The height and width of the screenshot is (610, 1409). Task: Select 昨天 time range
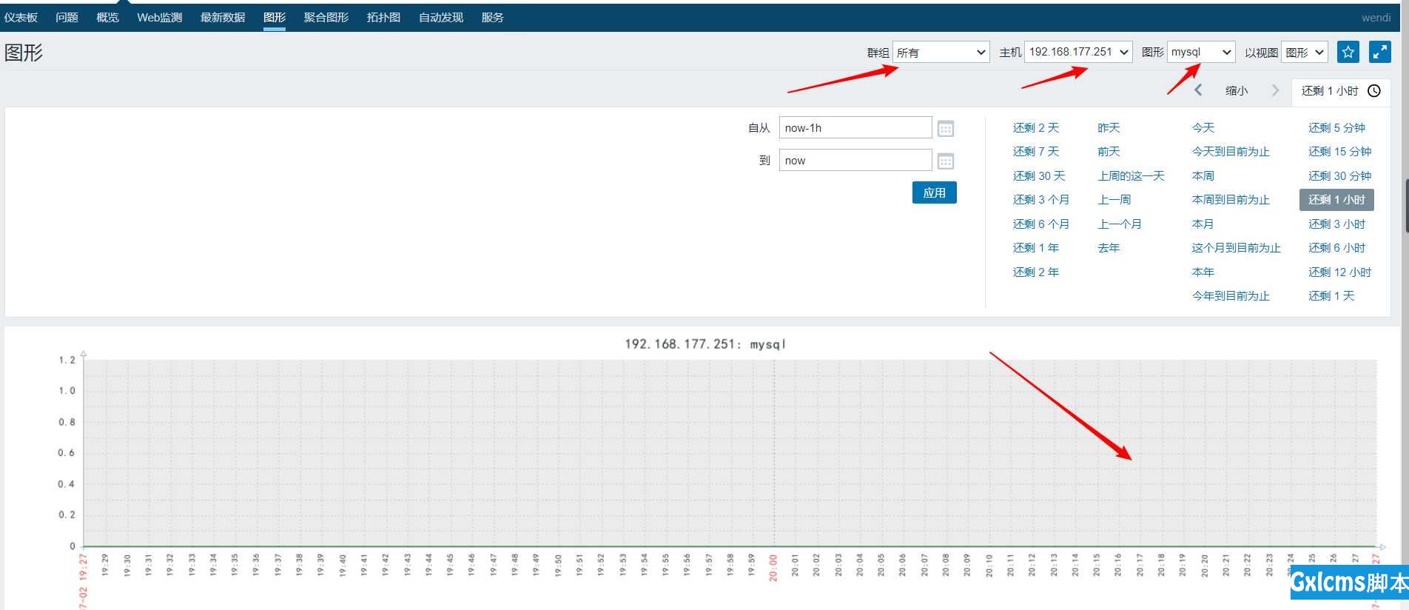(x=1109, y=127)
